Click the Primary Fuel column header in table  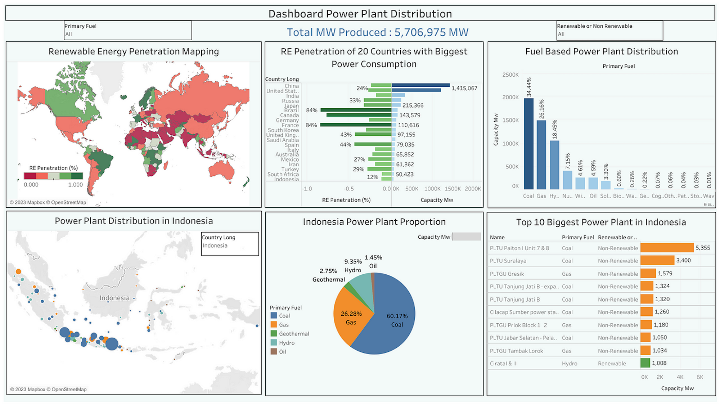(577, 237)
